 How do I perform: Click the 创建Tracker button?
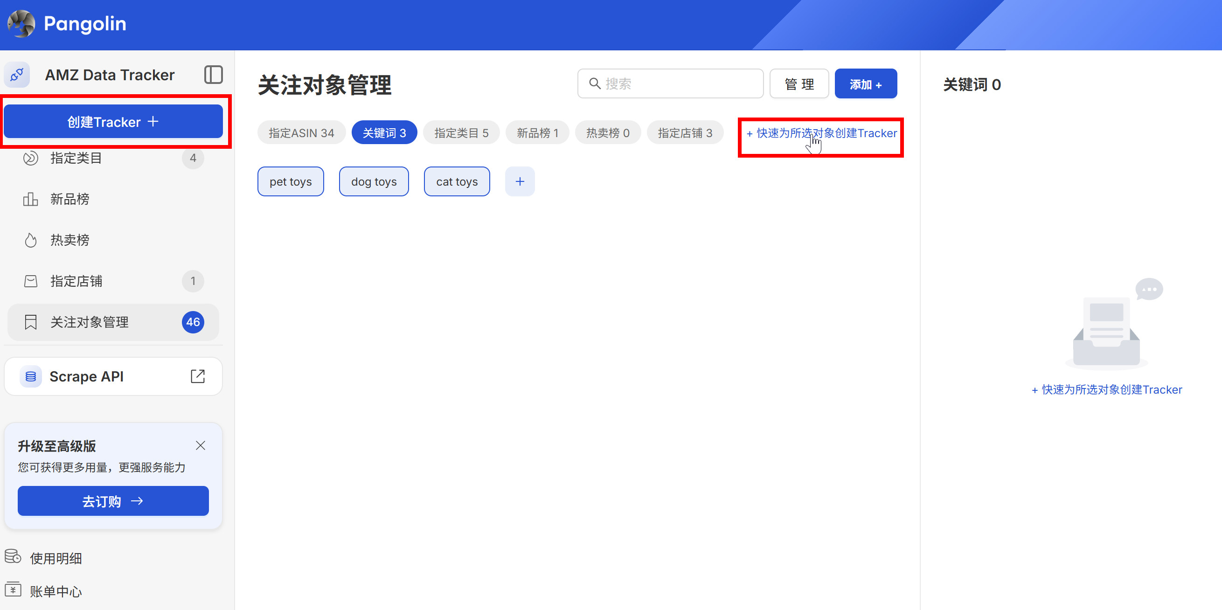[x=113, y=122]
